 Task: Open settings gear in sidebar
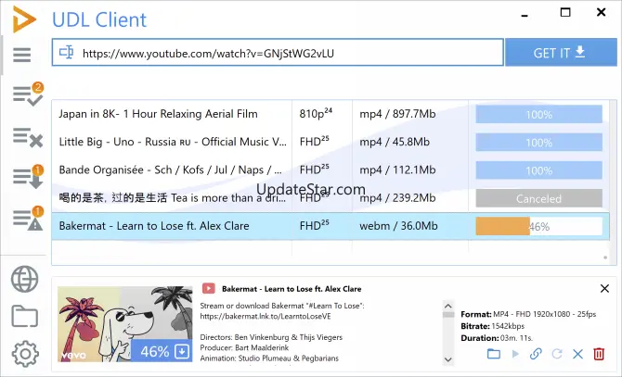pos(25,354)
